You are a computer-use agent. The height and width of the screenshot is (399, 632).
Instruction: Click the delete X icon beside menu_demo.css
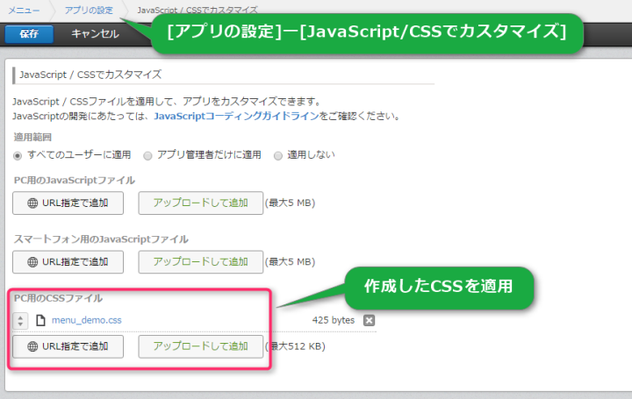point(369,320)
